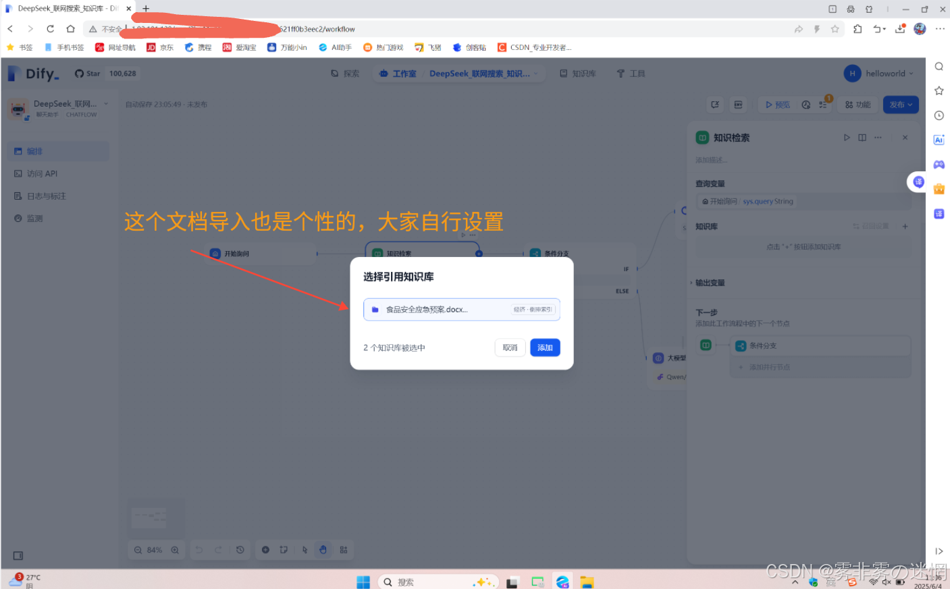Reload the browser page

click(50, 29)
